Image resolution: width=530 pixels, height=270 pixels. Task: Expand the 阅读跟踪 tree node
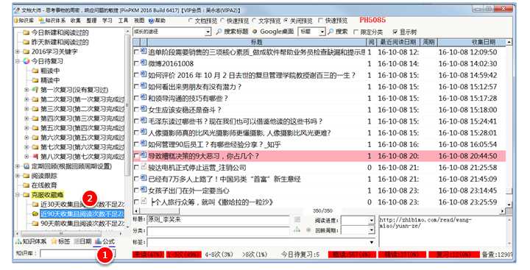(18, 176)
